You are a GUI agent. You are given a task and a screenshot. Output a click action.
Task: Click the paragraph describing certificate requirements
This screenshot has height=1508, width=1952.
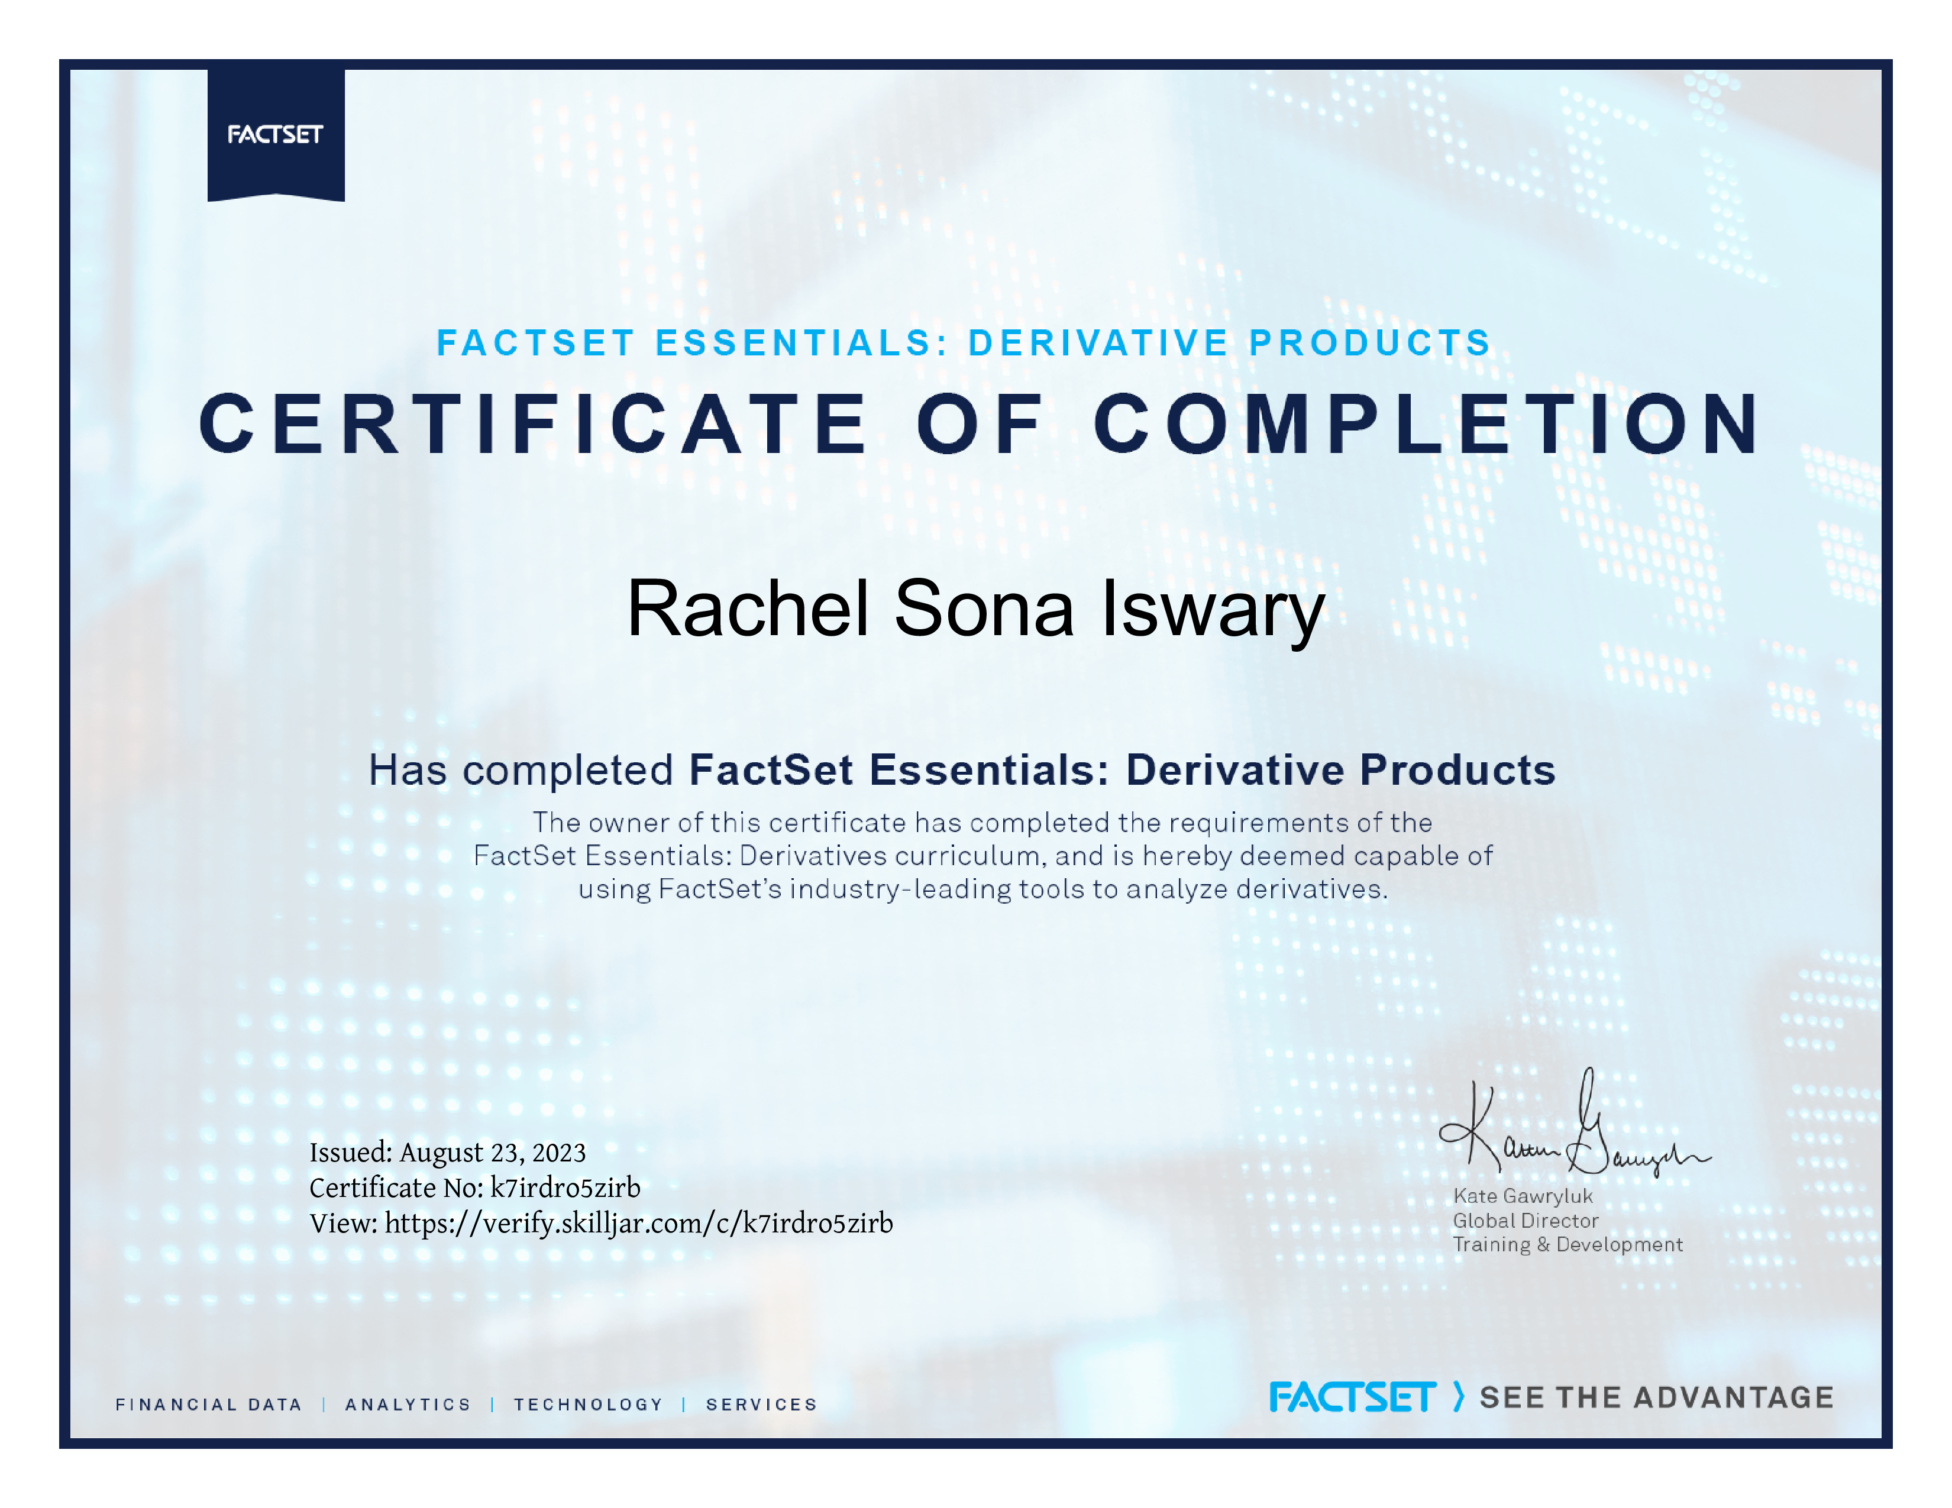(983, 856)
